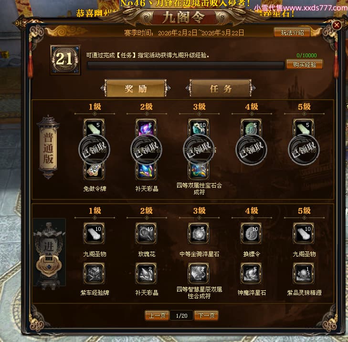348x342 pixels.
Task: Select the 神魔淬星石 reward icon
Action: [x=251, y=273]
